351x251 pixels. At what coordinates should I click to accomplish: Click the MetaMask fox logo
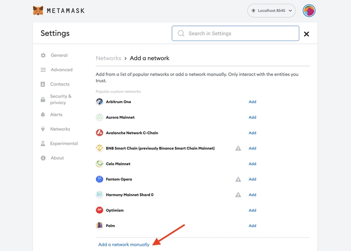click(x=38, y=10)
